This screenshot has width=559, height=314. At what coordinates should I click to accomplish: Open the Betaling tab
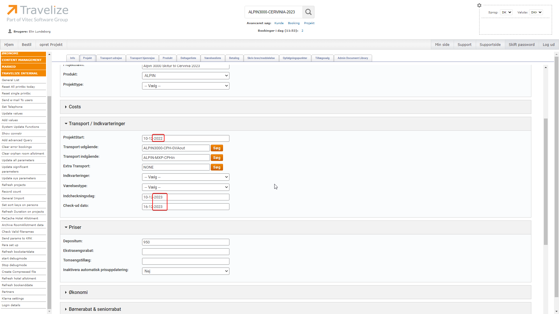click(x=234, y=58)
